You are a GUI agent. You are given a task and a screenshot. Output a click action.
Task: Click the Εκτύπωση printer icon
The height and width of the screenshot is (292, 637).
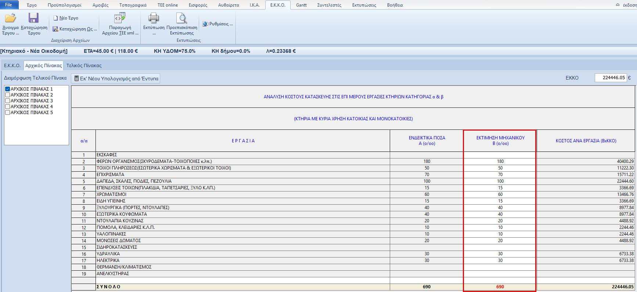click(x=154, y=18)
